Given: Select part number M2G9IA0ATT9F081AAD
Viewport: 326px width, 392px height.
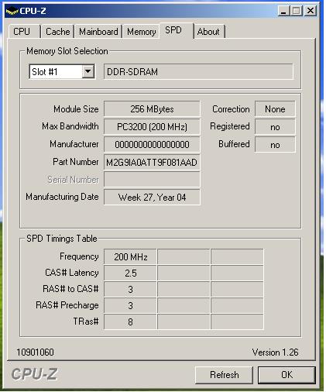Looking at the screenshot, I should 152,162.
